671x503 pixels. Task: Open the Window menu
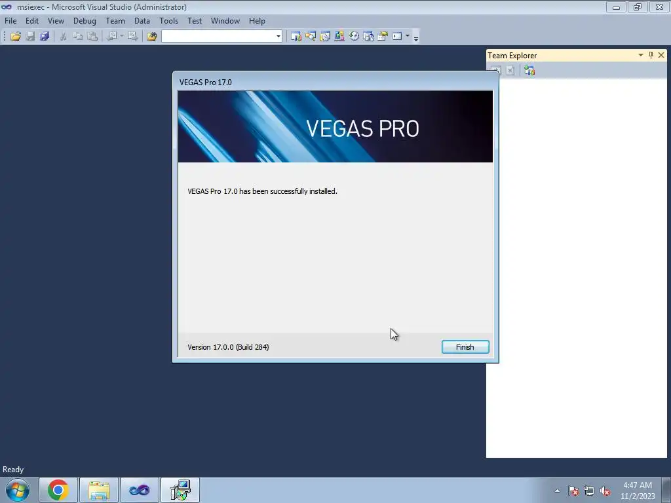[x=225, y=20]
